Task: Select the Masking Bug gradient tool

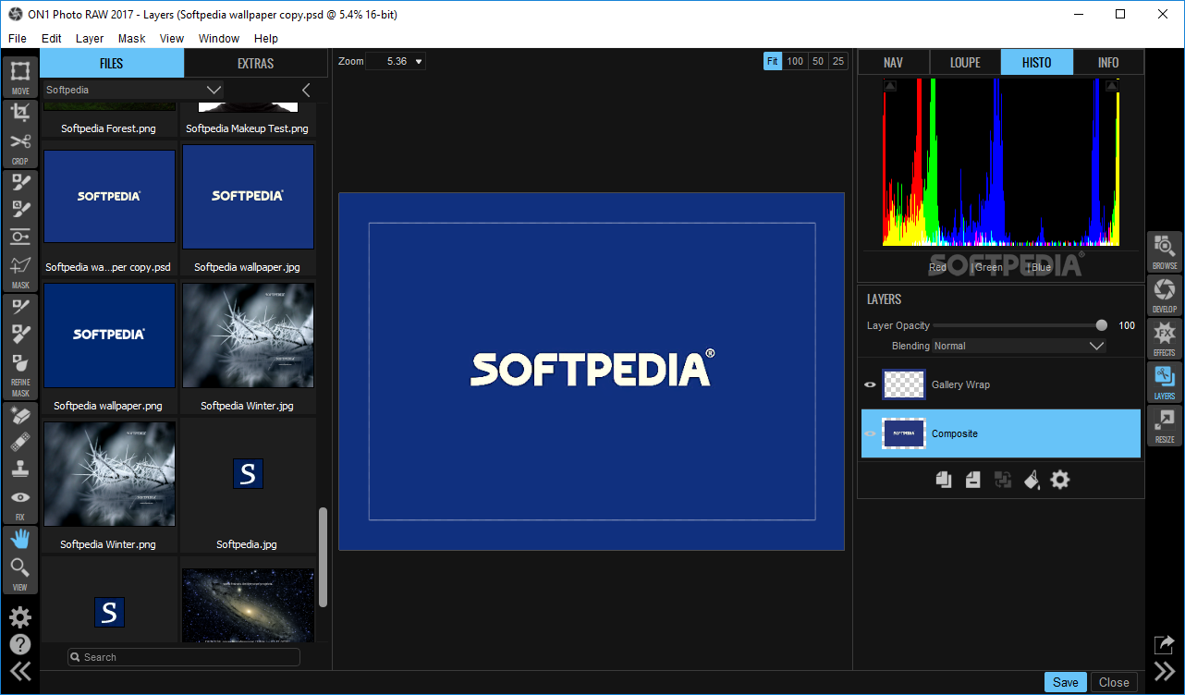Action: pos(20,237)
